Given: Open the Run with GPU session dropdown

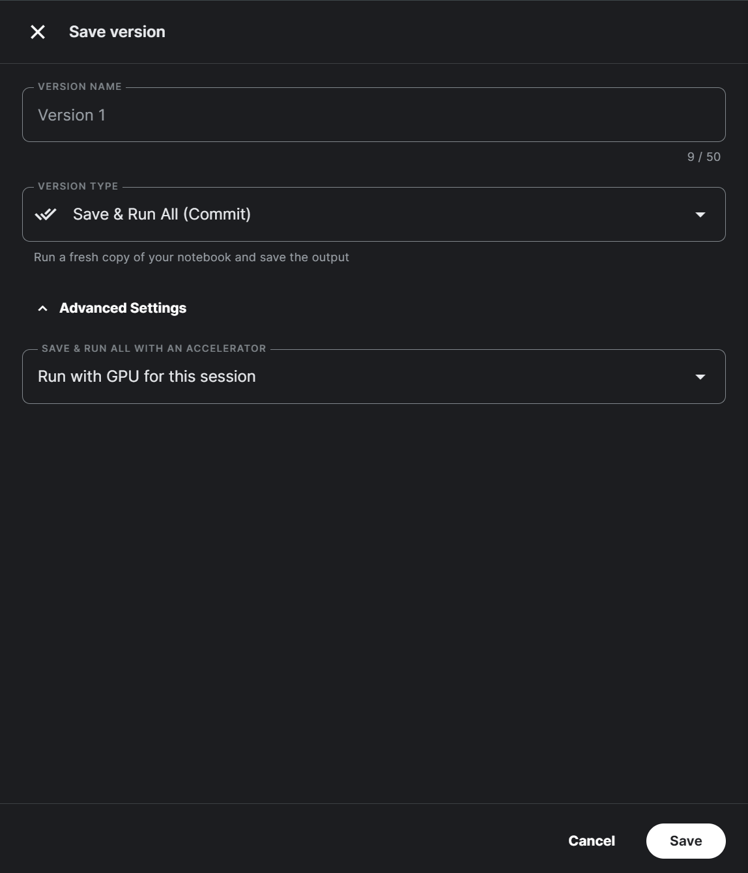Looking at the screenshot, I should 147,377.
